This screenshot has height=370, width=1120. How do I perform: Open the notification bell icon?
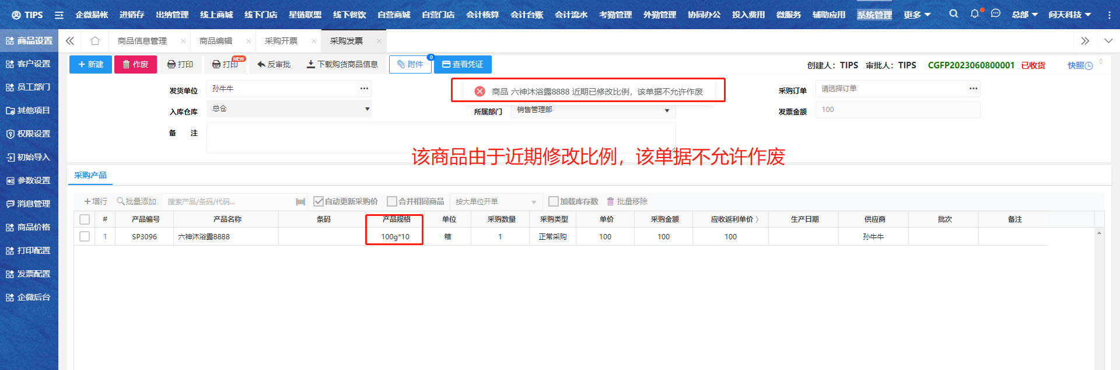coord(975,14)
